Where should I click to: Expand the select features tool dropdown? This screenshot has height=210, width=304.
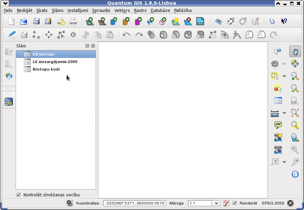(284, 76)
